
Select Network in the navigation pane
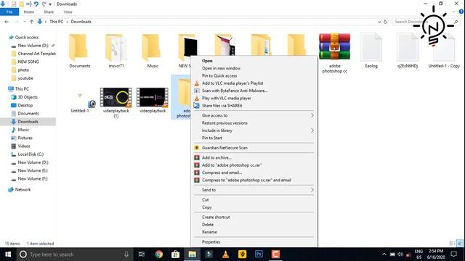tap(23, 190)
